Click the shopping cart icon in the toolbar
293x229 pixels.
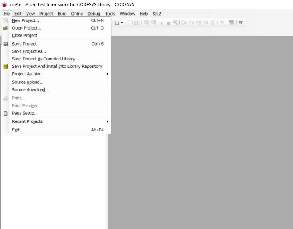coord(241,23)
